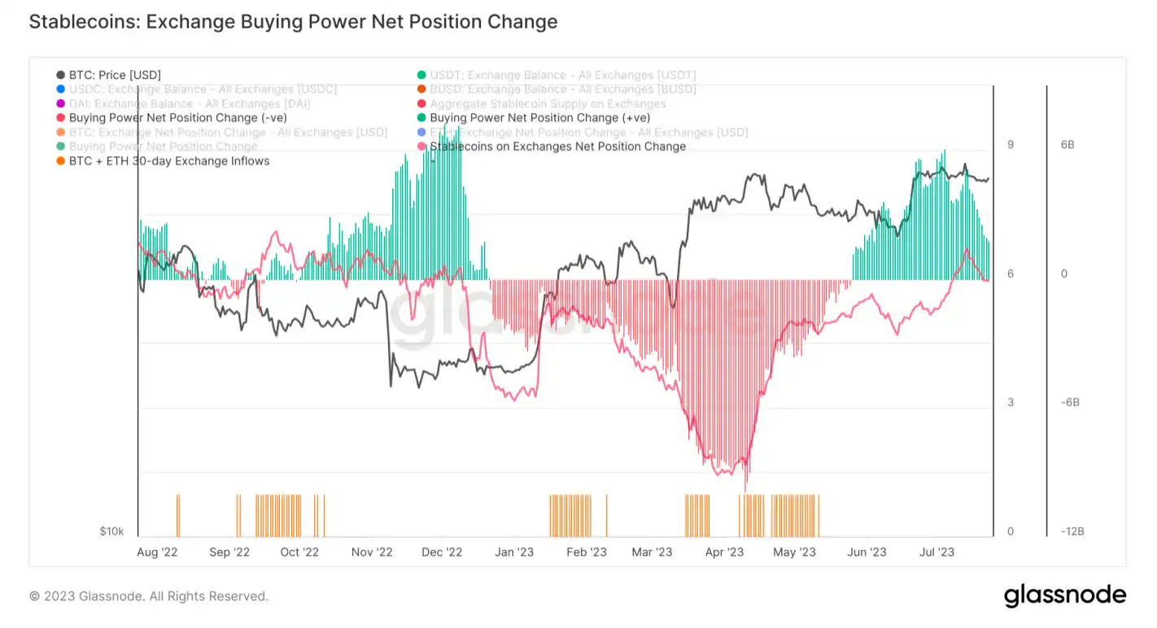
Task: Click the pink Stablecoins on Exchanges legend dot
Action: (421, 146)
